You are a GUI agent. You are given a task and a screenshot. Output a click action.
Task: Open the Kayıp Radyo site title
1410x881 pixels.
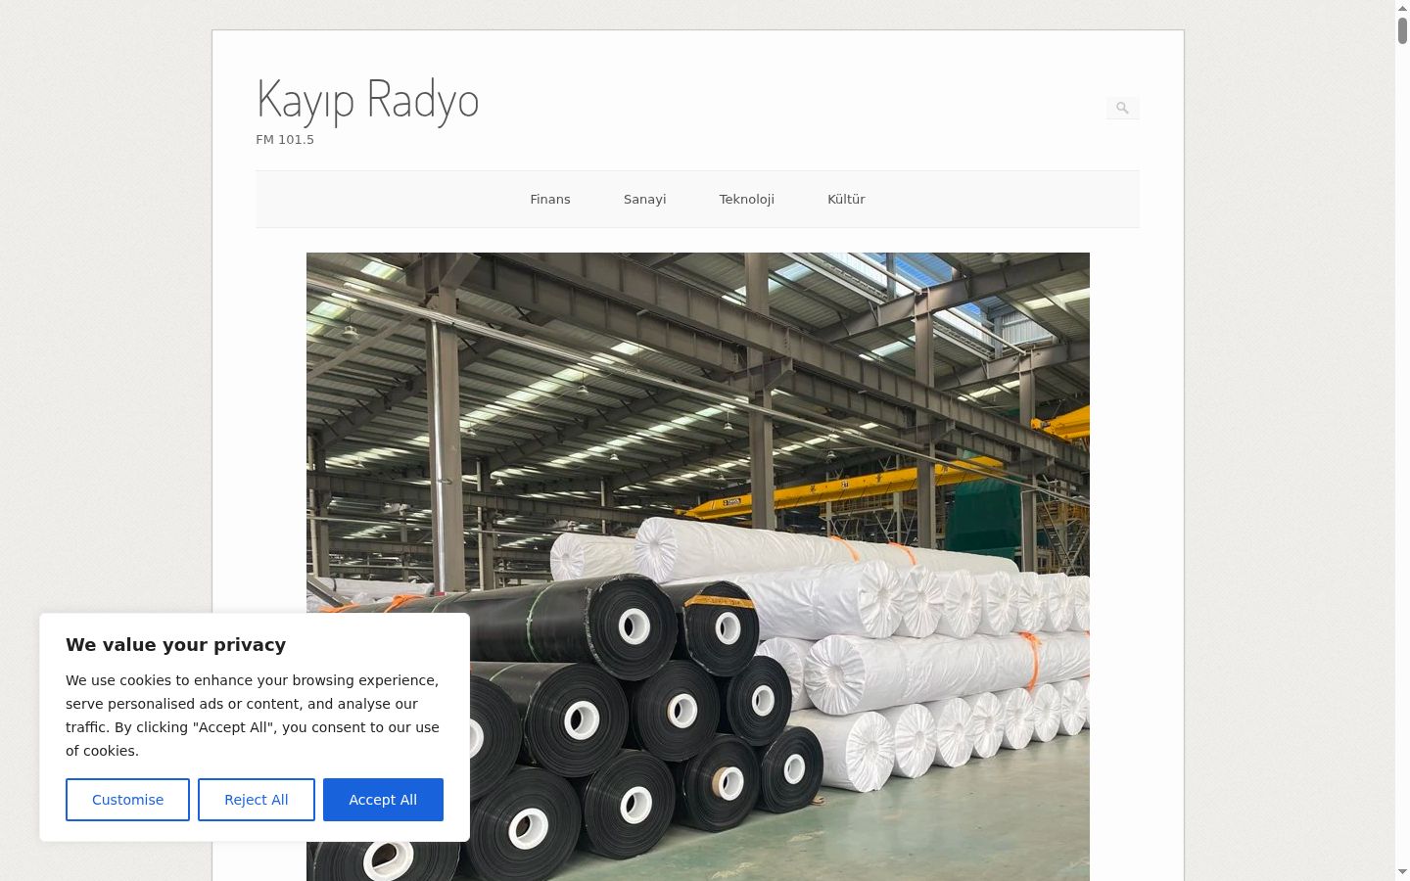click(x=367, y=100)
